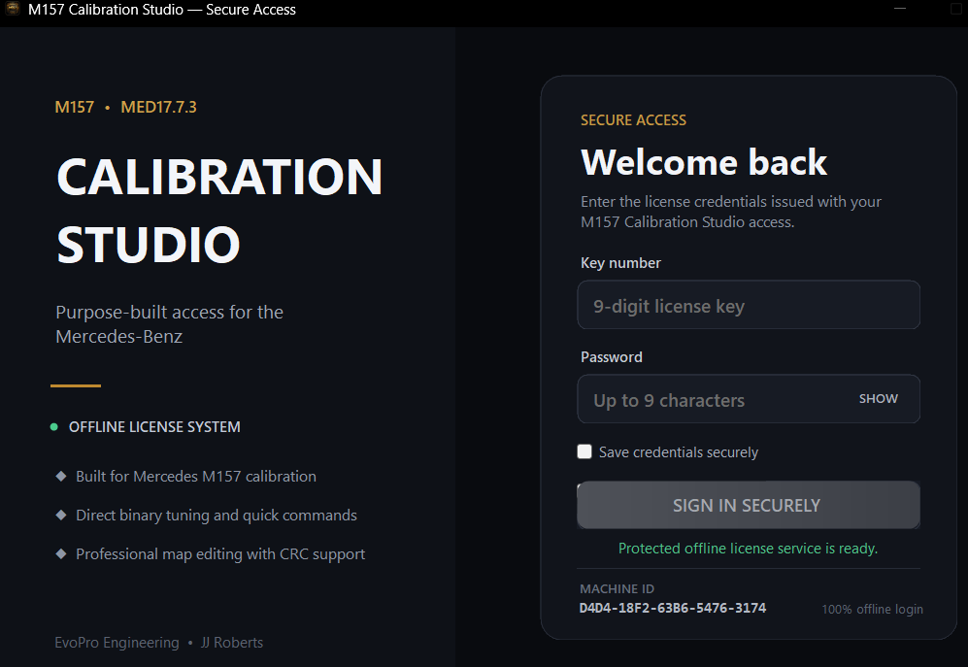The image size is (968, 667).
Task: Click SIGN IN SECURELY button
Action: (x=749, y=505)
